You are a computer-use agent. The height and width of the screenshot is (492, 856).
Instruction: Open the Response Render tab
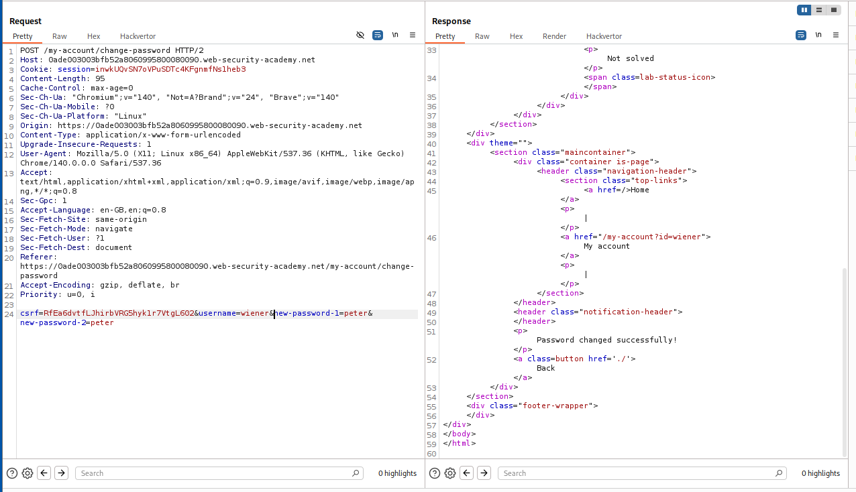pyautogui.click(x=554, y=36)
